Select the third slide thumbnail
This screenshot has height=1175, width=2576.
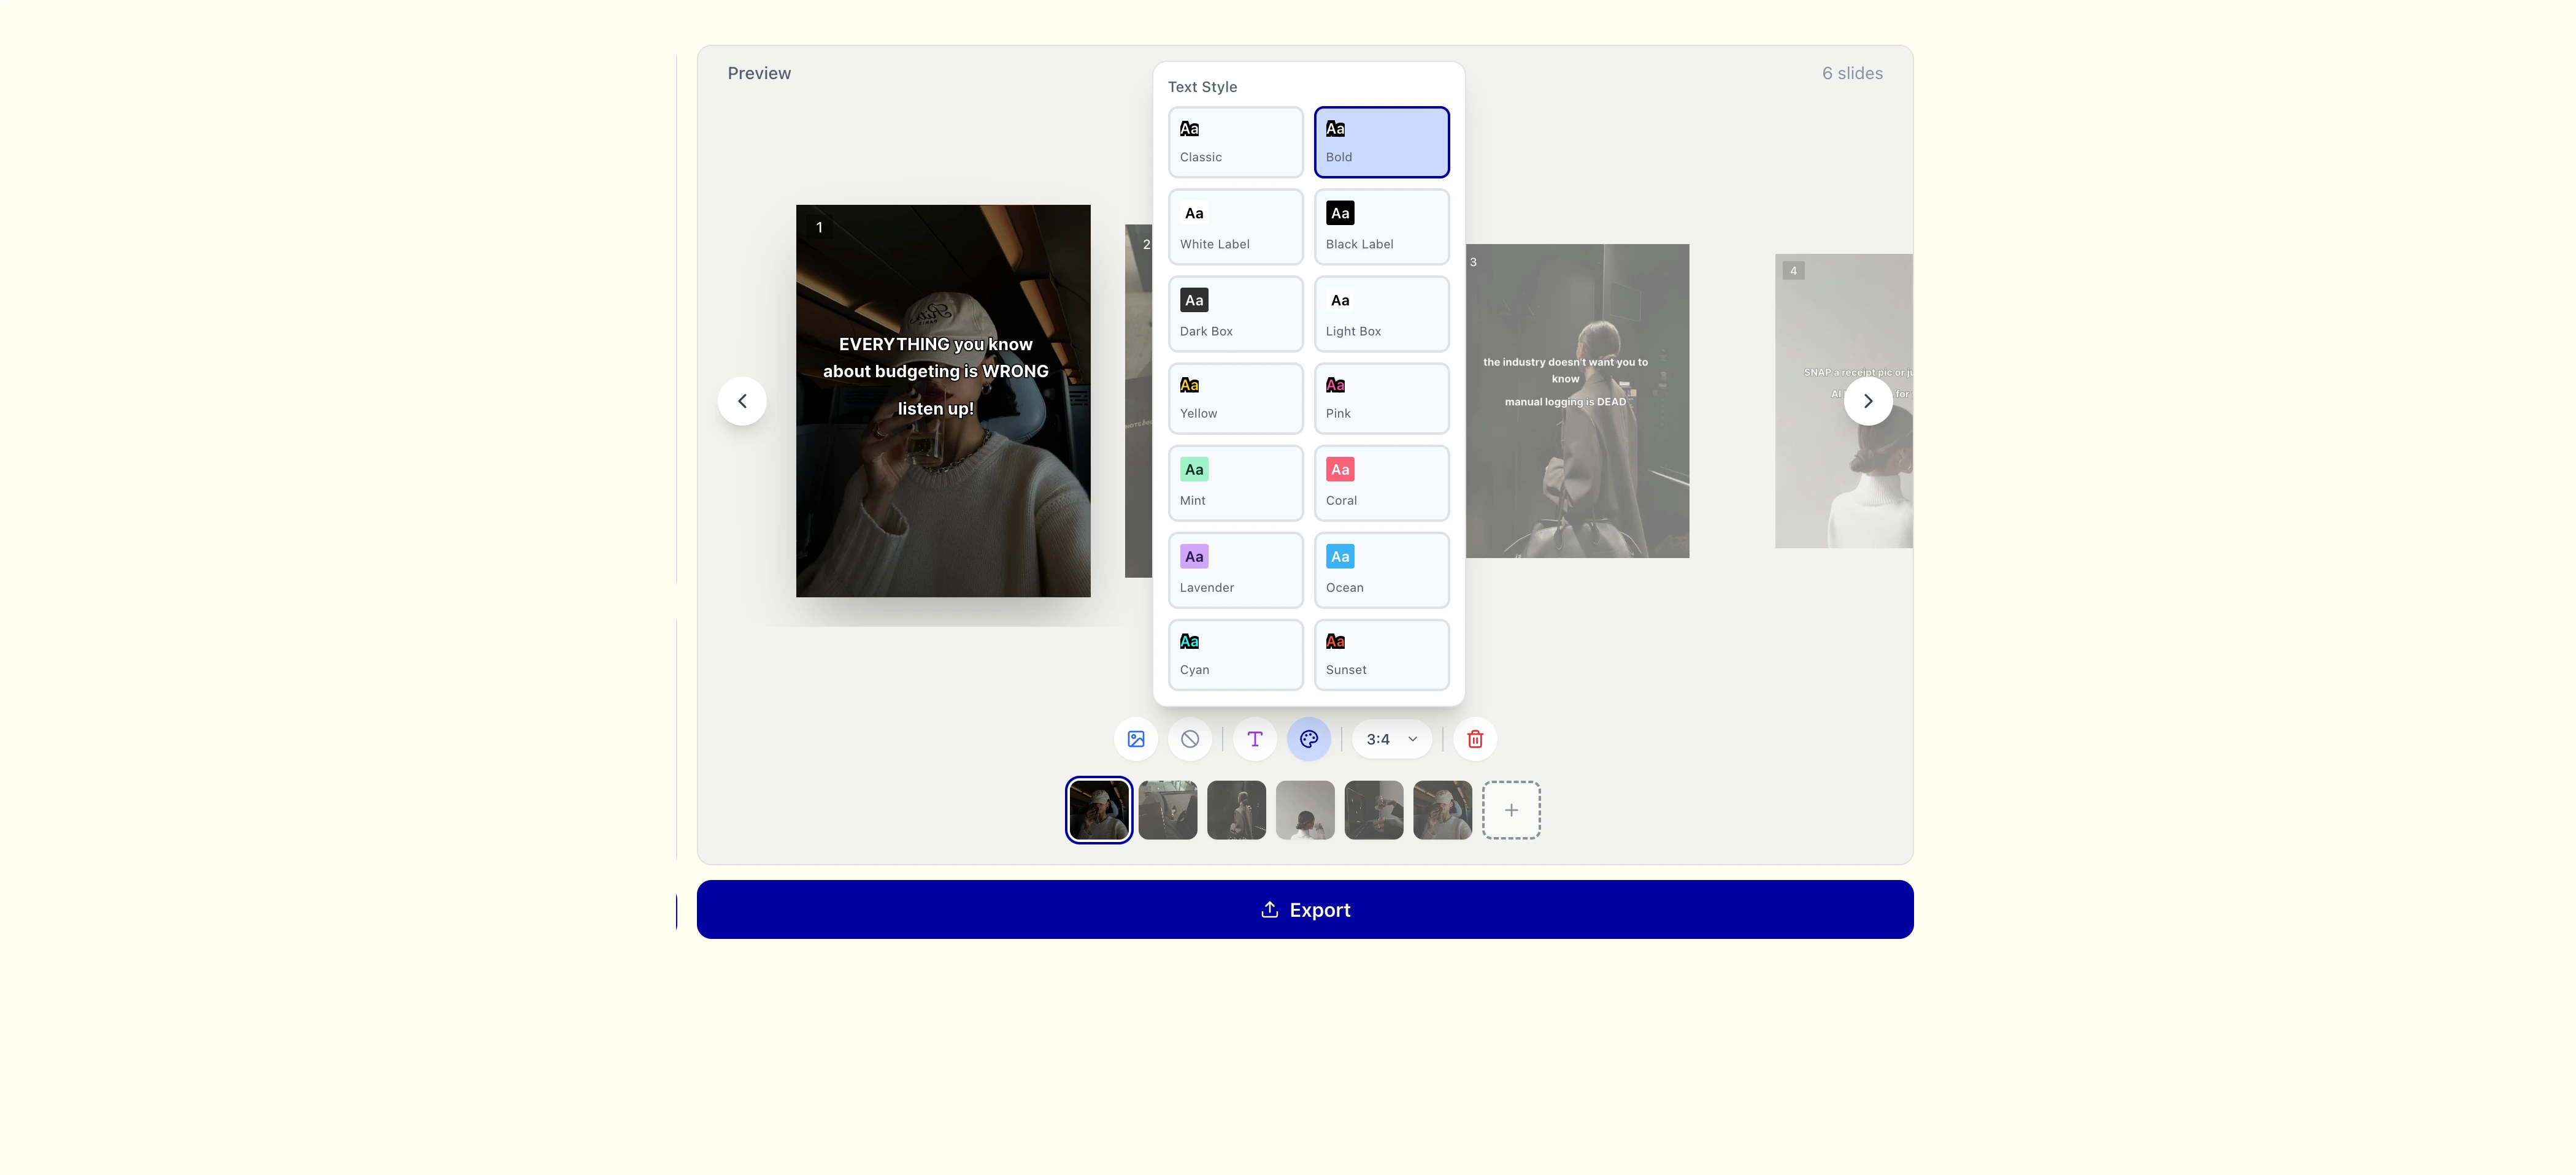click(x=1237, y=810)
